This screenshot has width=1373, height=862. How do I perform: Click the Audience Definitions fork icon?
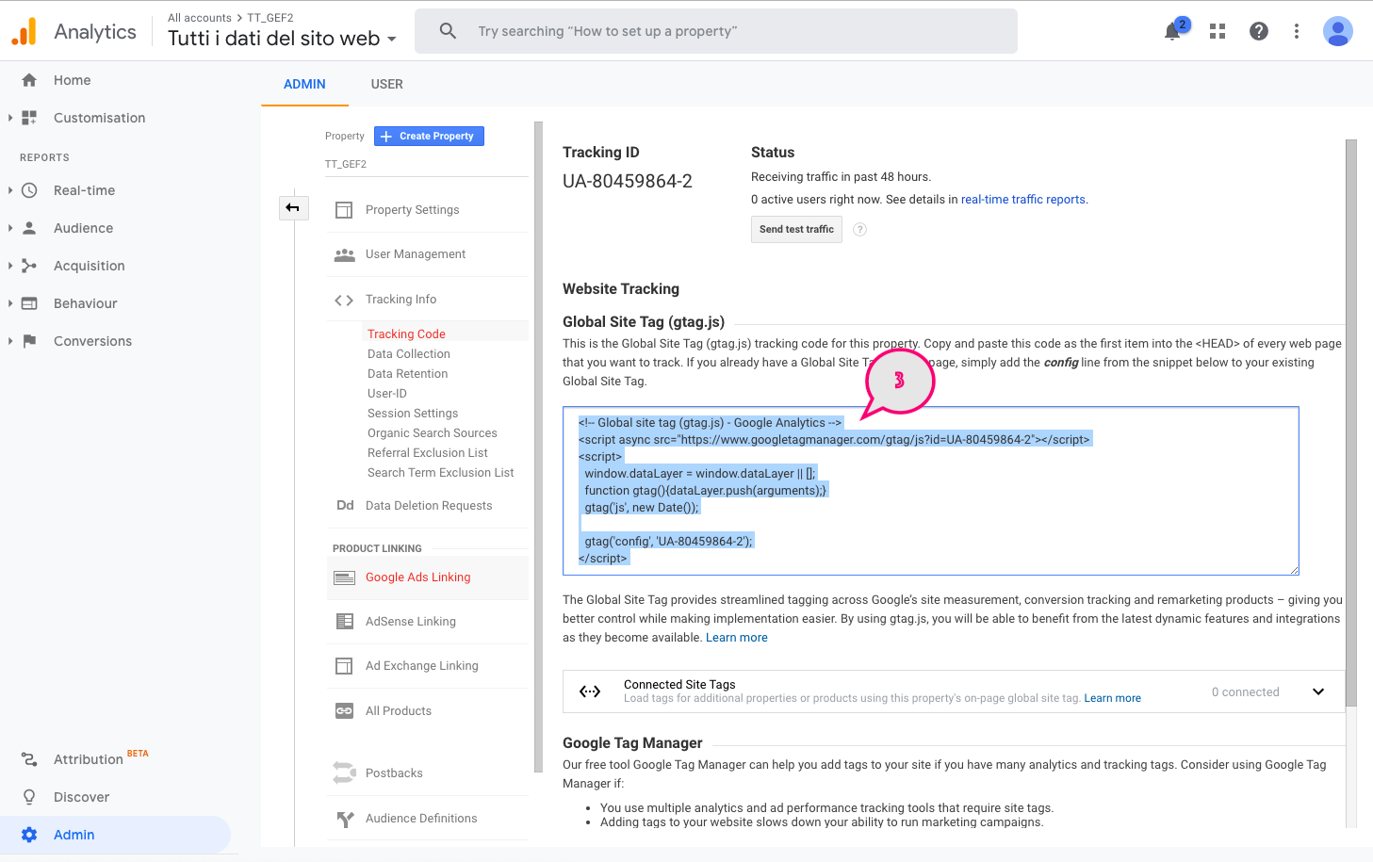(x=345, y=819)
